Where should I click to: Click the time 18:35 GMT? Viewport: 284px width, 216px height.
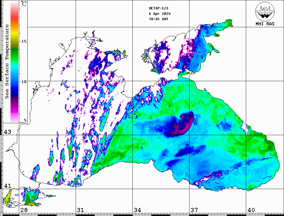[x=159, y=19]
